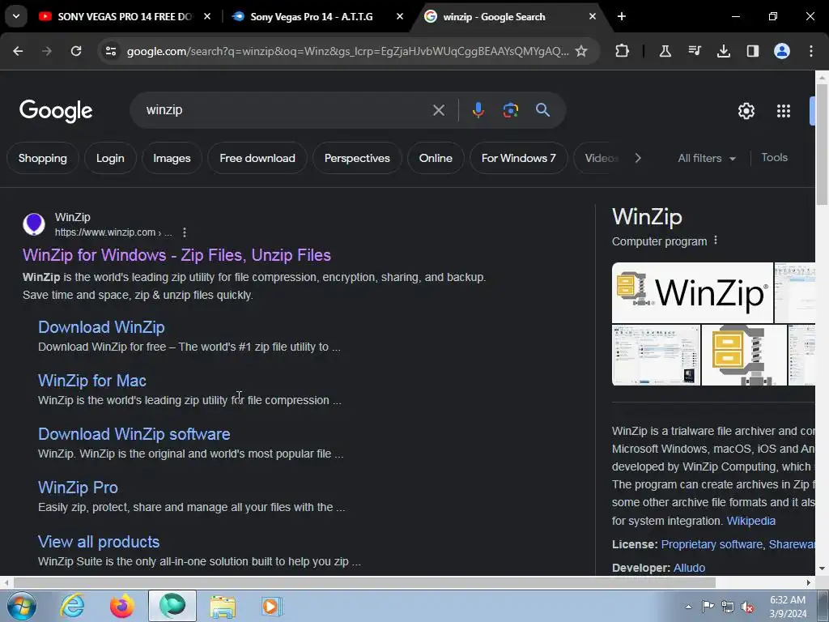The height and width of the screenshot is (622, 829).
Task: Select the Online filter chip
Action: tap(436, 158)
